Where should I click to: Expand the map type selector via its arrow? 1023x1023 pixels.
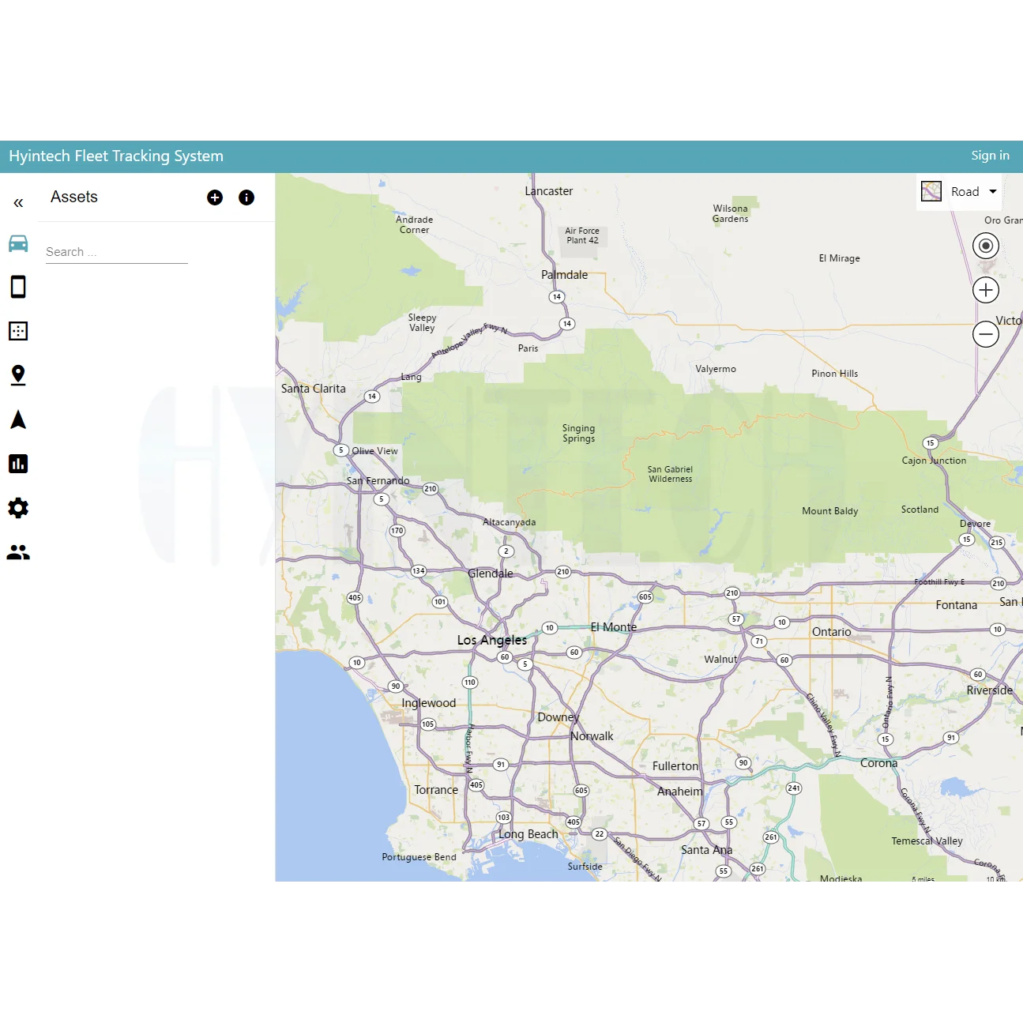[x=991, y=191]
